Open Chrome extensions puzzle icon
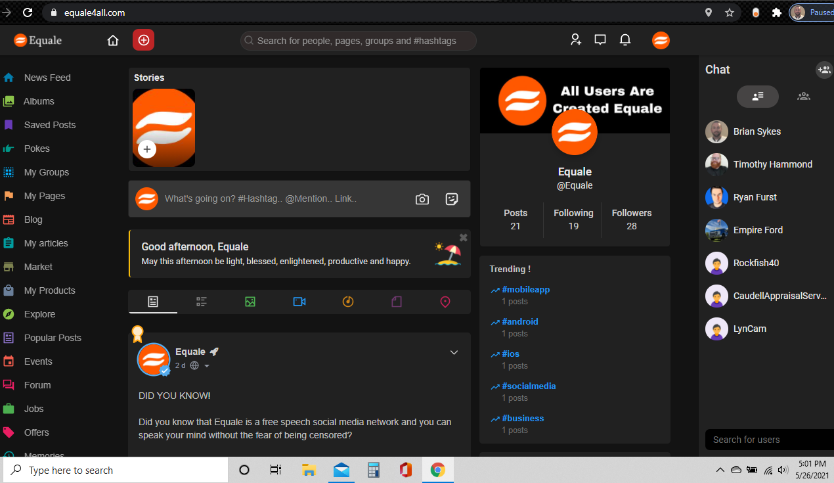This screenshot has width=834, height=483. tap(777, 12)
